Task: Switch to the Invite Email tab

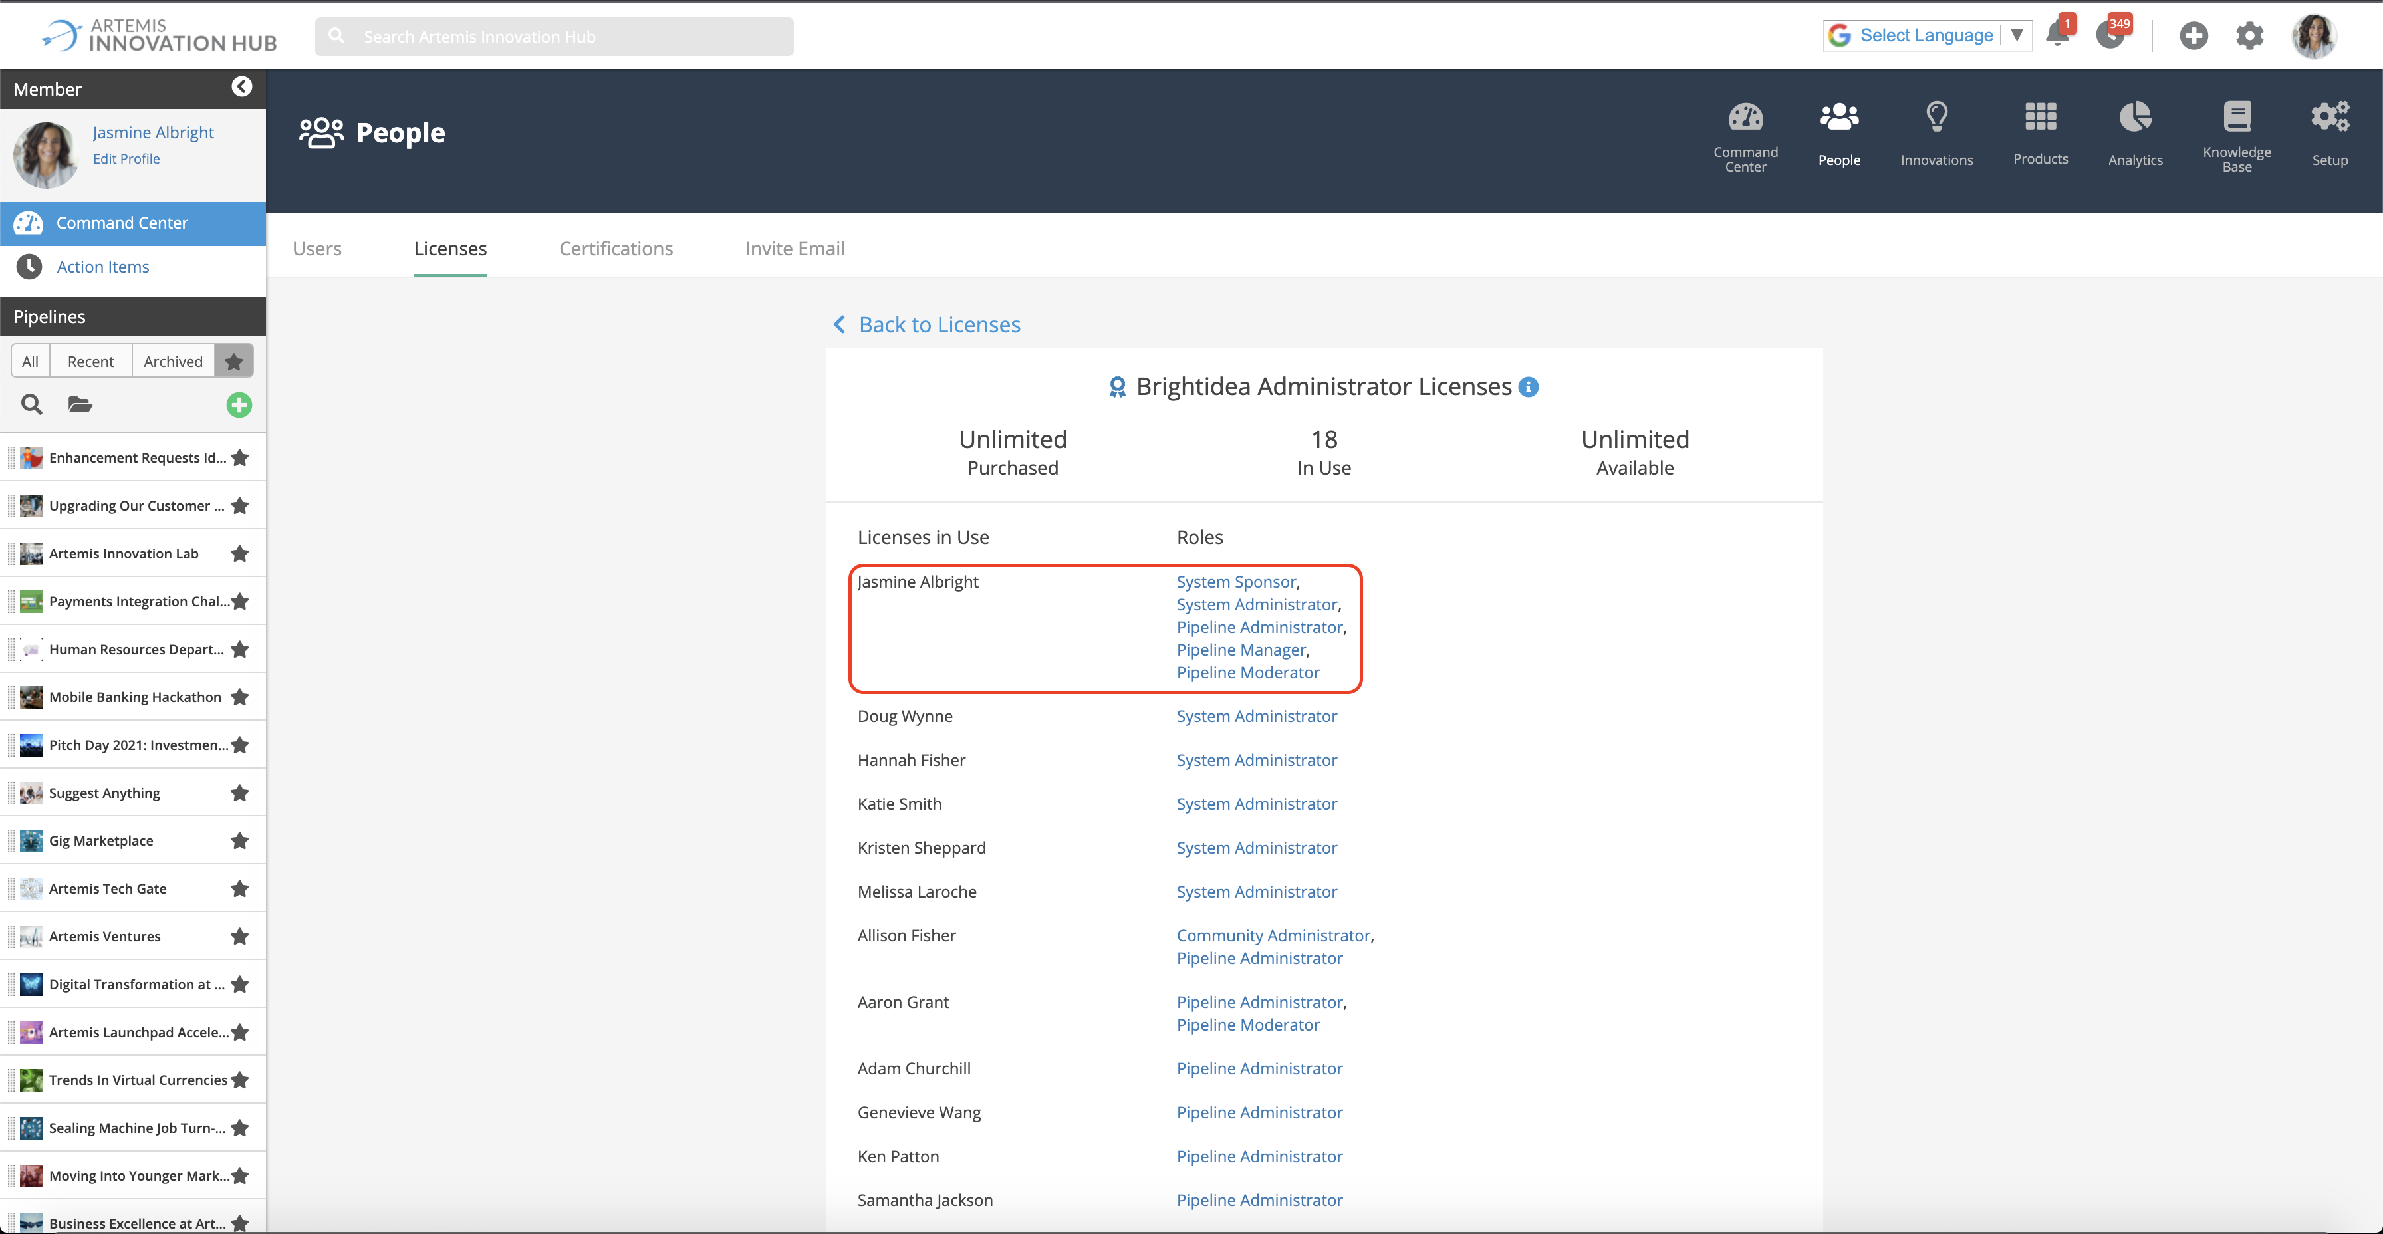Action: point(795,248)
